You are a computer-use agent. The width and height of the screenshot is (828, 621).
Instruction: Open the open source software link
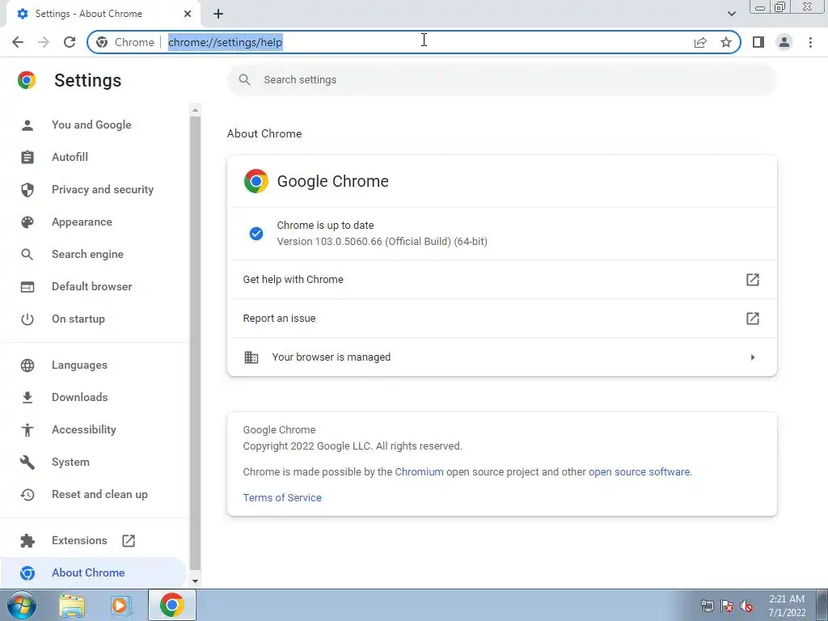(x=639, y=471)
